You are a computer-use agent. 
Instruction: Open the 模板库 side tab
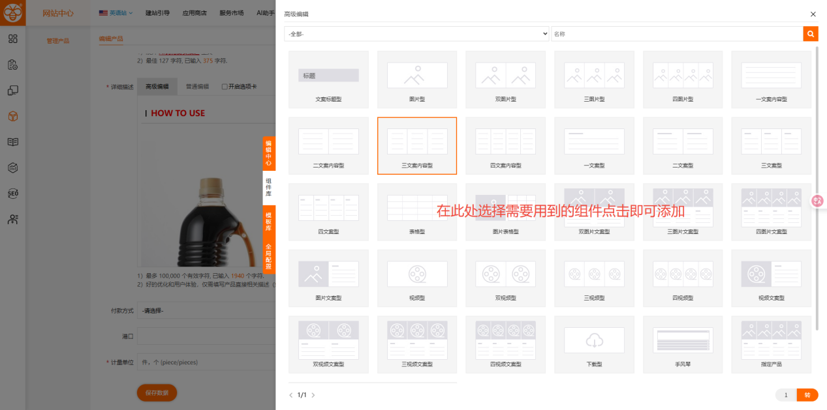[269, 222]
